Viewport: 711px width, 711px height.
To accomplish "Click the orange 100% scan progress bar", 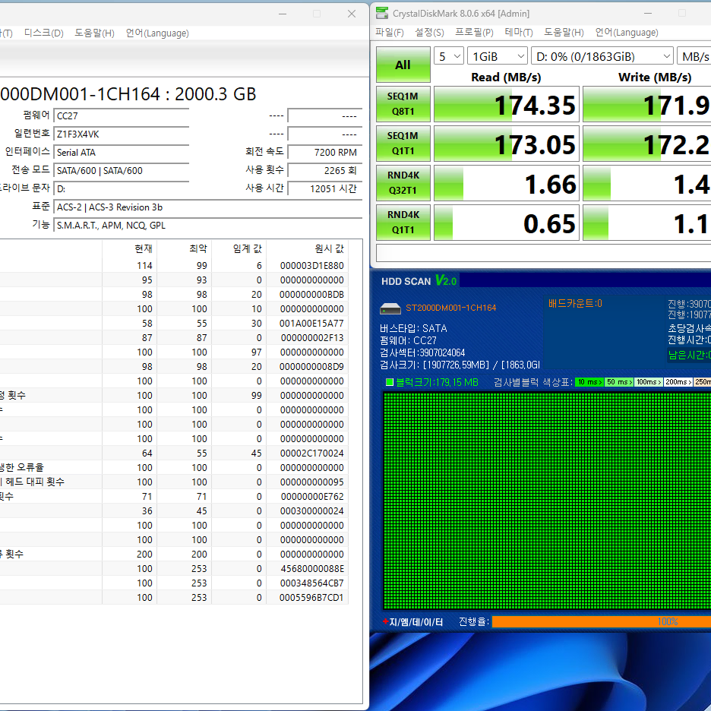I will 602,621.
